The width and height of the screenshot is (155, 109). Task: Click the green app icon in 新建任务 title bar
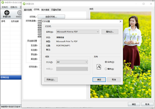pos(24,4)
